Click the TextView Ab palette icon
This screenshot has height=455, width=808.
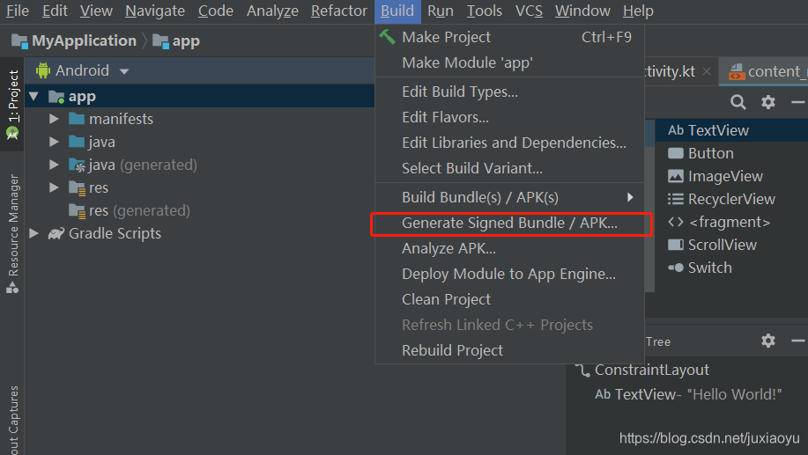pos(676,130)
